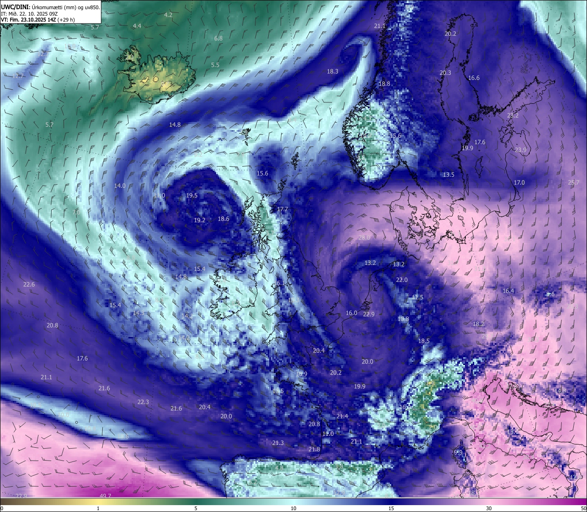Viewport: 587px width, 512px height.
Task: Click the 18.6 value west of Scotland
Action: (223, 219)
